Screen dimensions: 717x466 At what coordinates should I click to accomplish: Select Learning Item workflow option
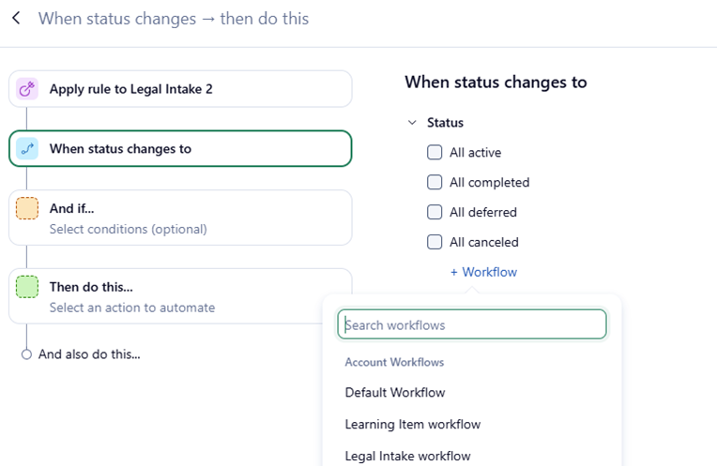[413, 424]
